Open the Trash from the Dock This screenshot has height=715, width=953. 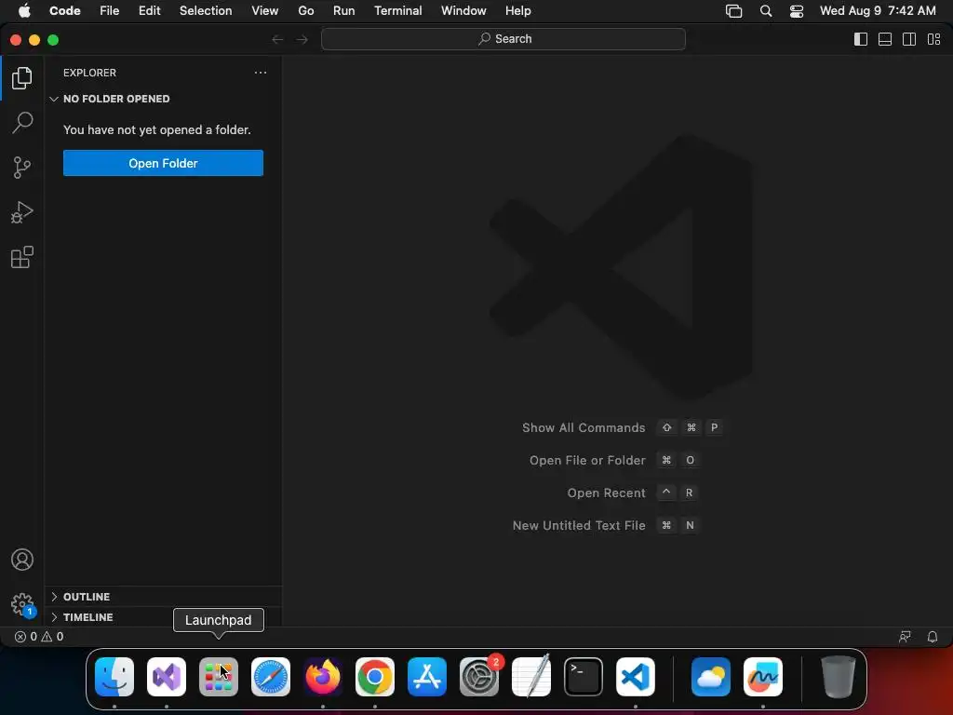point(839,677)
